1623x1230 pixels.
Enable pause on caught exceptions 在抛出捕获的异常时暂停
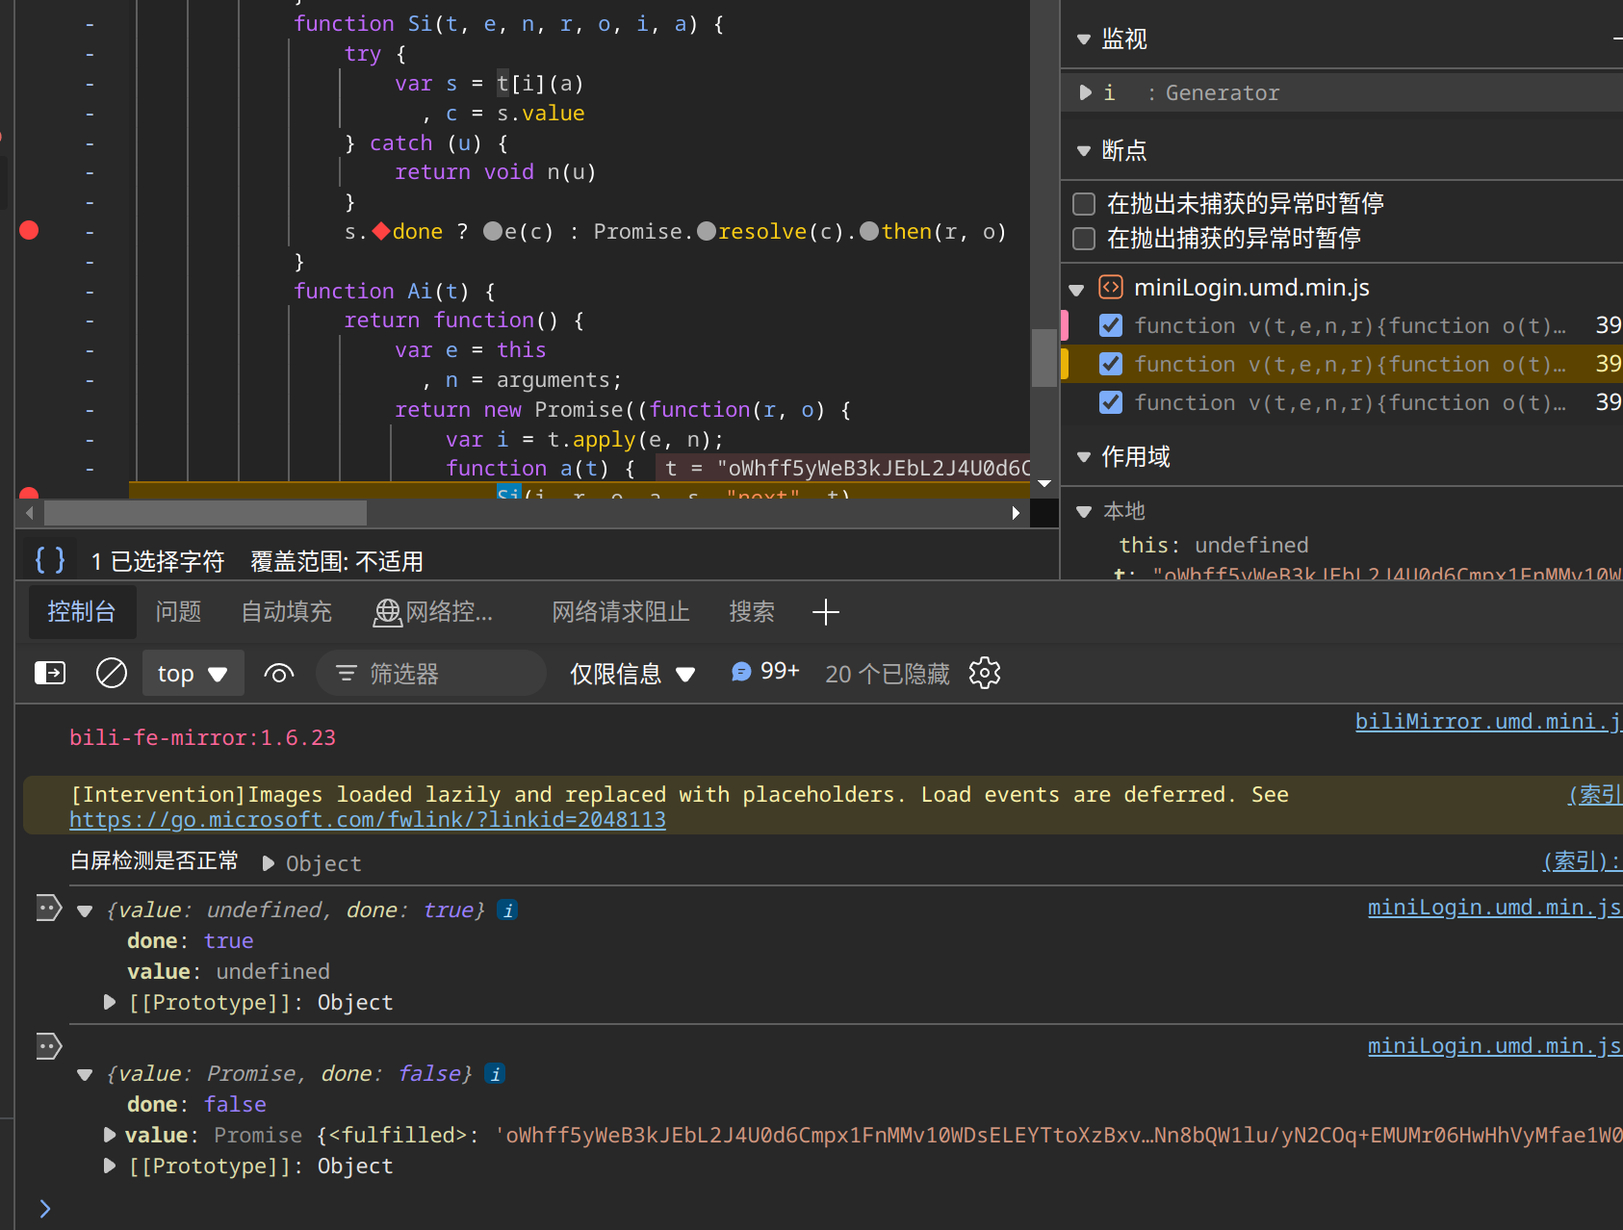tap(1084, 238)
